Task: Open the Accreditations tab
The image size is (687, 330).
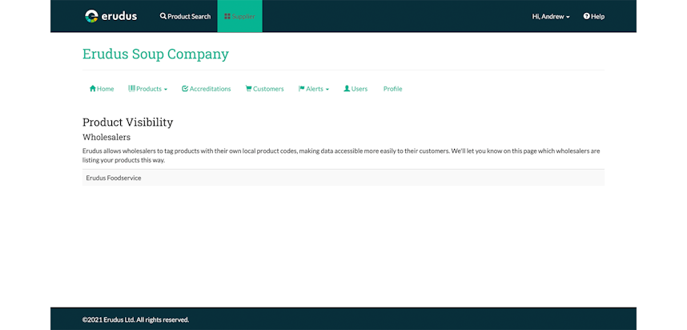Action: pyautogui.click(x=207, y=89)
